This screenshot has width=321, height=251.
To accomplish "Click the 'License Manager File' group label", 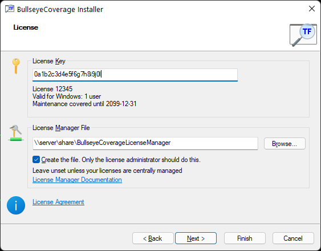I will point(61,128).
